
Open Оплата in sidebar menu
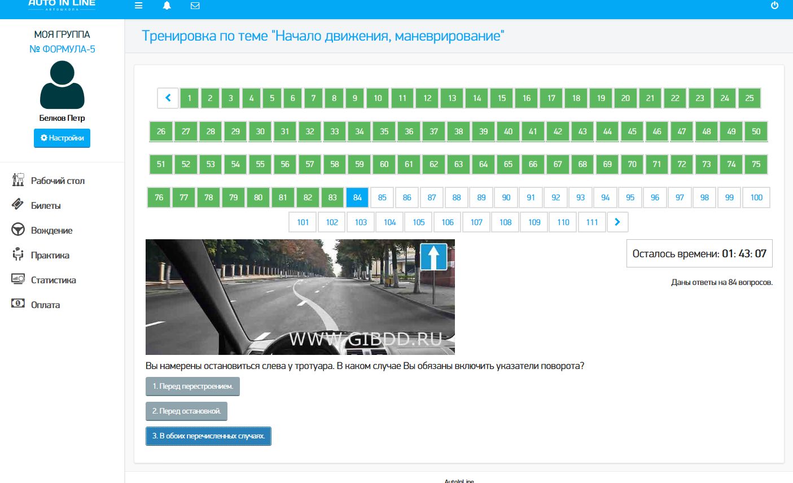click(x=45, y=305)
